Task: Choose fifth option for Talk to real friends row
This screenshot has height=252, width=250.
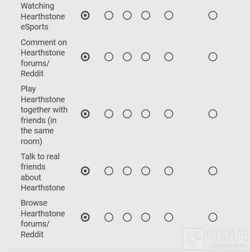Action: coord(169,171)
